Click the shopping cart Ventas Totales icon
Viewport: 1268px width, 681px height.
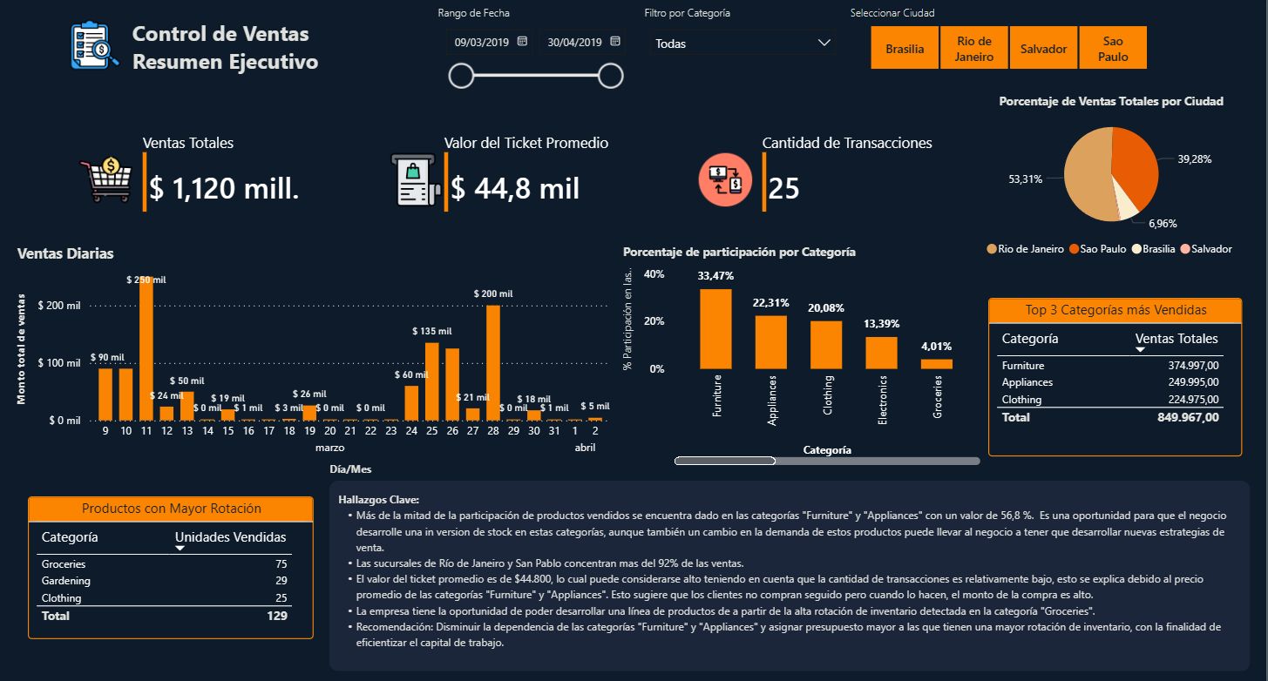coord(105,181)
